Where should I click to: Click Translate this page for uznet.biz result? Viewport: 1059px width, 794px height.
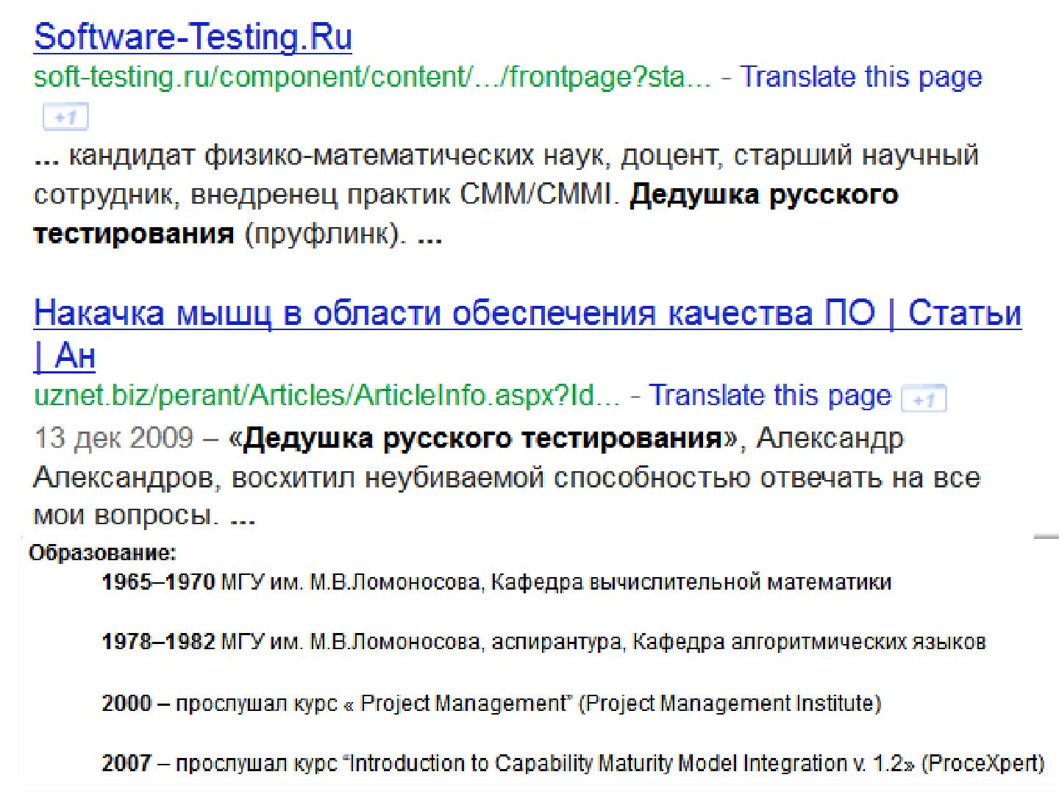coord(769,396)
